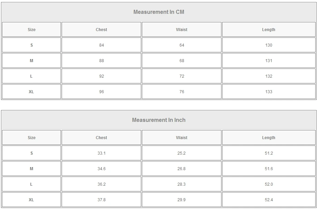Click the length value 132 cell

[x=269, y=76]
